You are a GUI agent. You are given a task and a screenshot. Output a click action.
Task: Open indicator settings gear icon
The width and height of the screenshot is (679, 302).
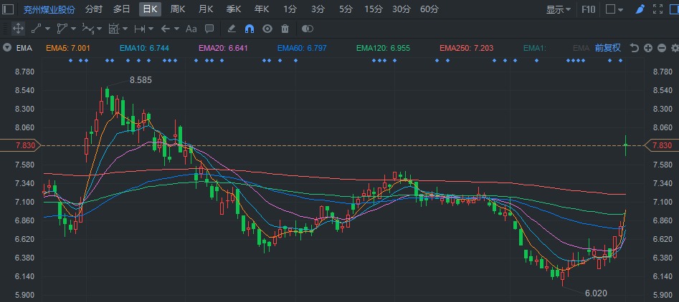[x=675, y=48]
